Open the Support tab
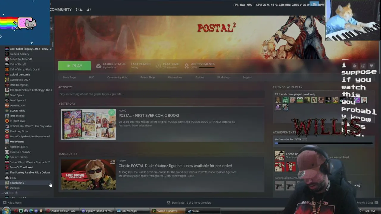 (247, 77)
